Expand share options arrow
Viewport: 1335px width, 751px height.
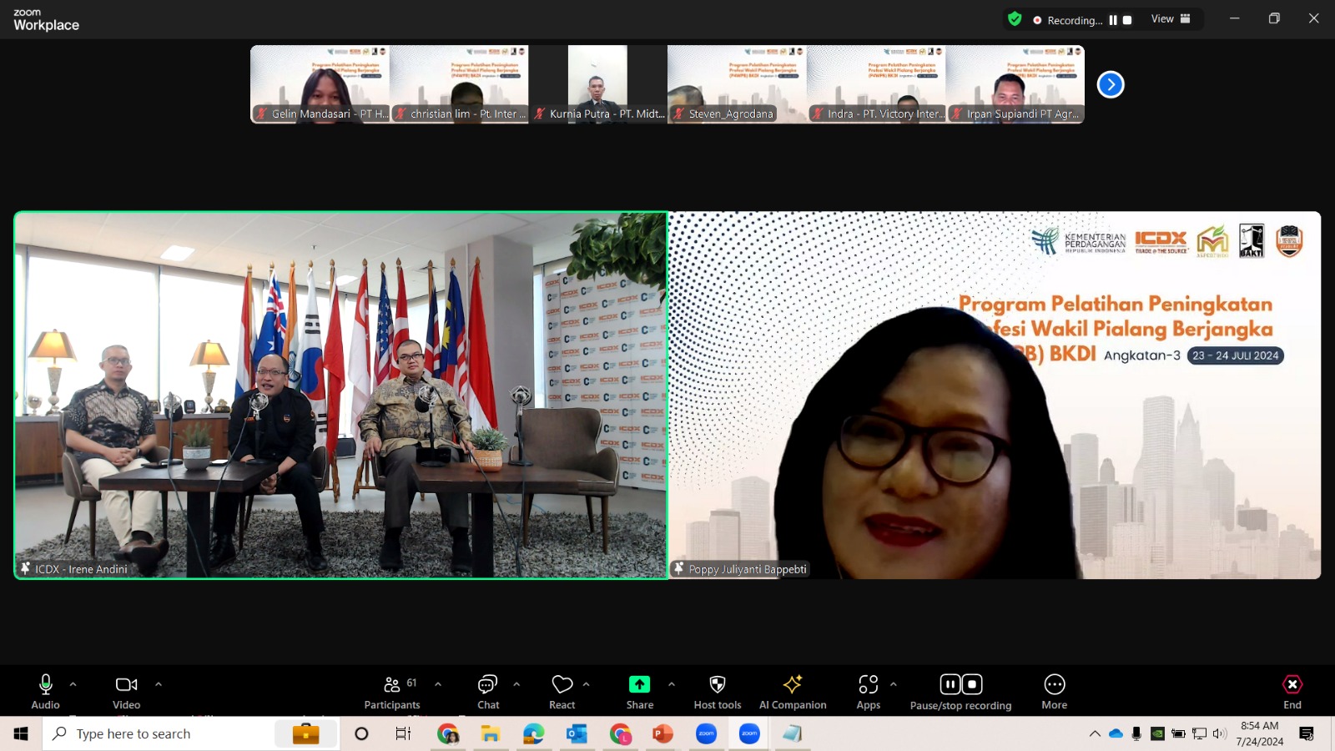pos(672,684)
